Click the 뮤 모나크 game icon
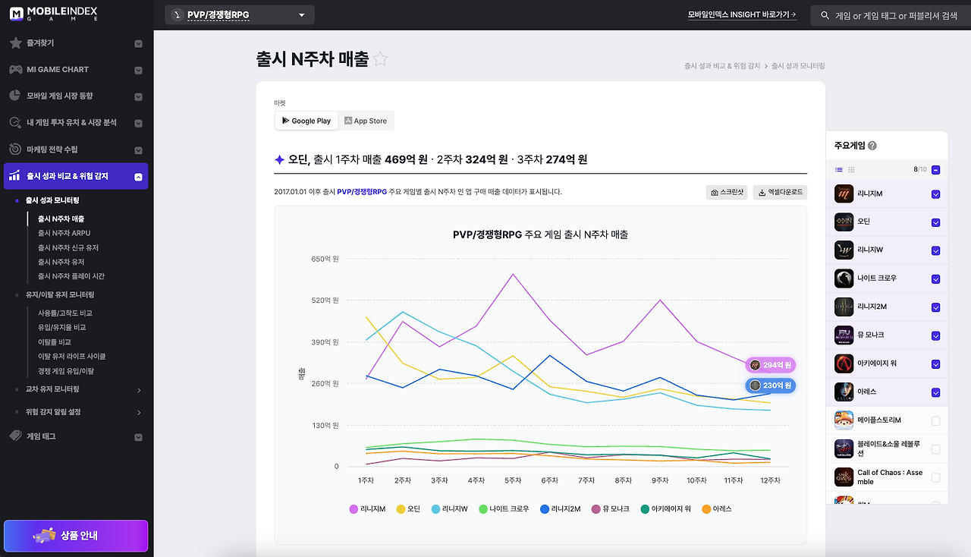 (844, 335)
